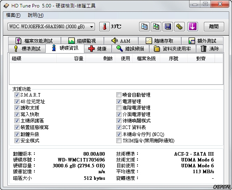Image resolution: width=232 pixels, height=190 pixels.
Task: Toggle the S.M.A.R.T checkbox
Action: click(x=17, y=95)
